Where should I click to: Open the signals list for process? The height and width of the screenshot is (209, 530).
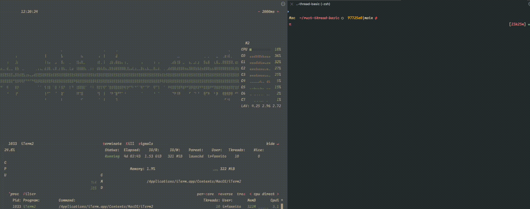146,144
